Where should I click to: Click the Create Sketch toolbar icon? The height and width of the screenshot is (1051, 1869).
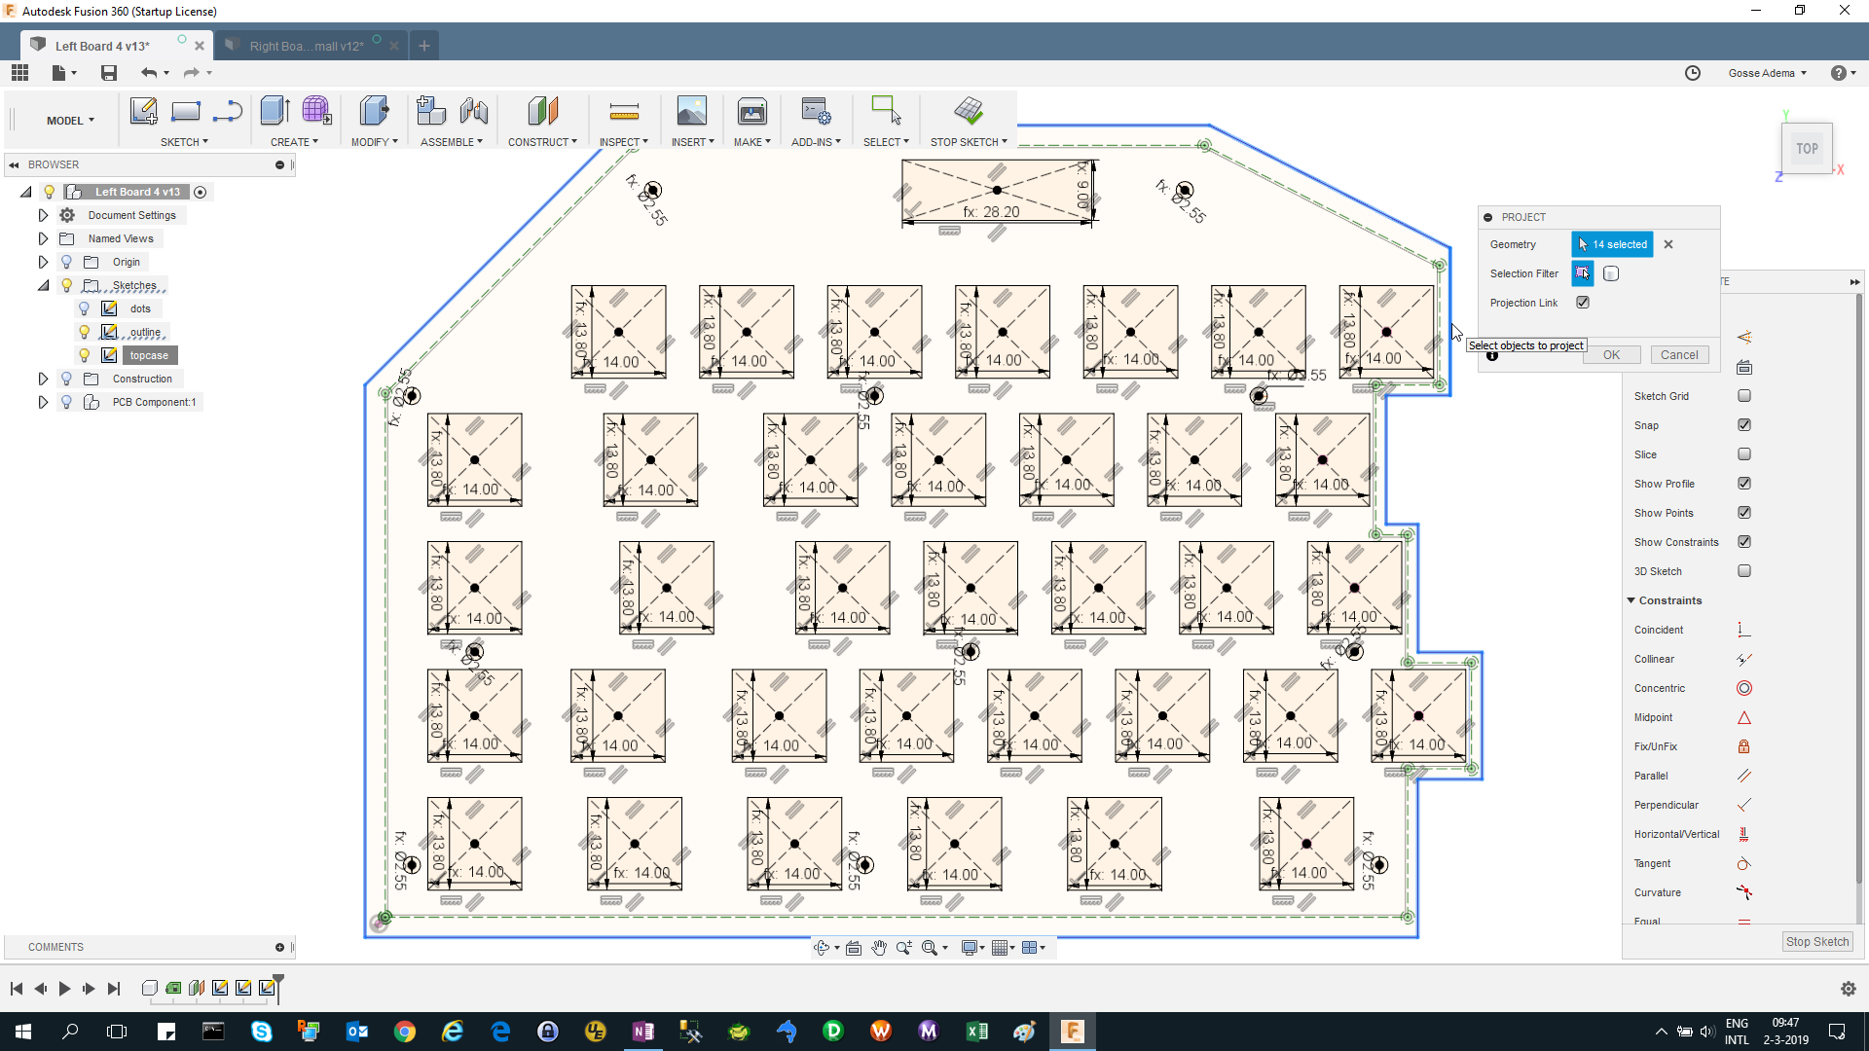coord(143,111)
